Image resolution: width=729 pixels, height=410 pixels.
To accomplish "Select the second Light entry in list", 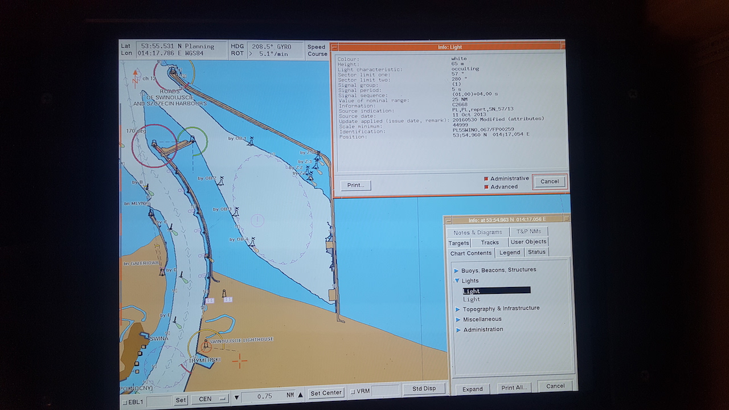I will point(472,300).
